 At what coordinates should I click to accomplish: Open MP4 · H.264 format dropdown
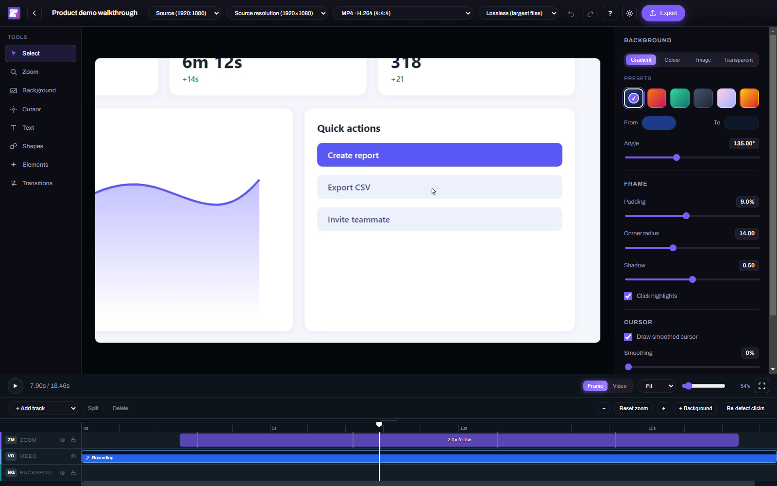click(x=403, y=13)
